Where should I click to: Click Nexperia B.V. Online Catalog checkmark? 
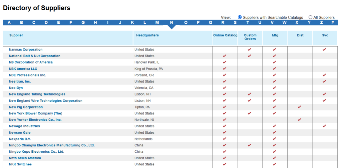tap(225, 139)
